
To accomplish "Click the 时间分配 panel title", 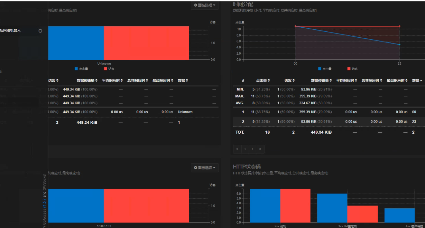I will pos(243,4).
